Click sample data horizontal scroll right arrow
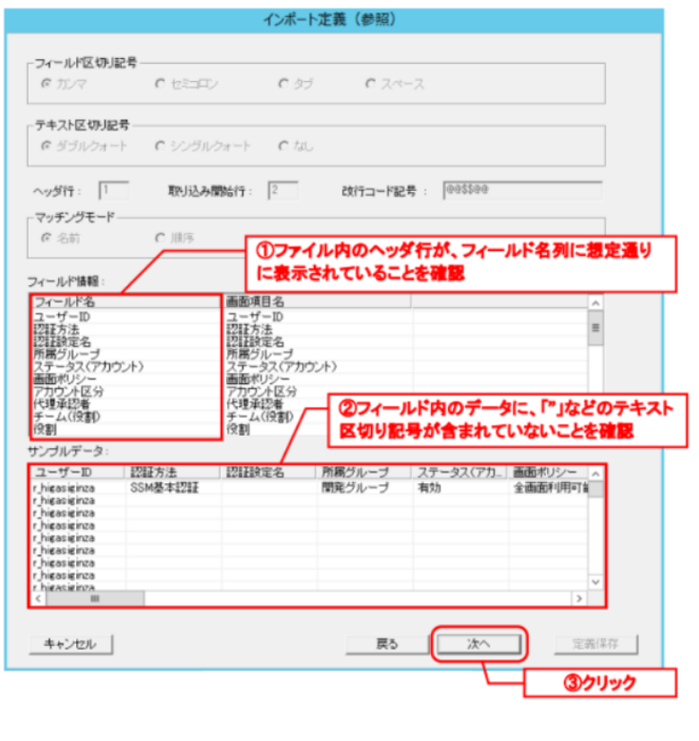Screen dimensions: 699x741 (x=579, y=598)
